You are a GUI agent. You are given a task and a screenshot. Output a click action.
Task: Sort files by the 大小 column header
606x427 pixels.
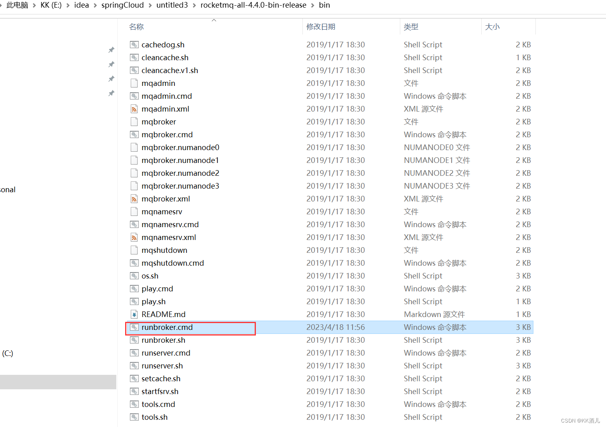[493, 26]
